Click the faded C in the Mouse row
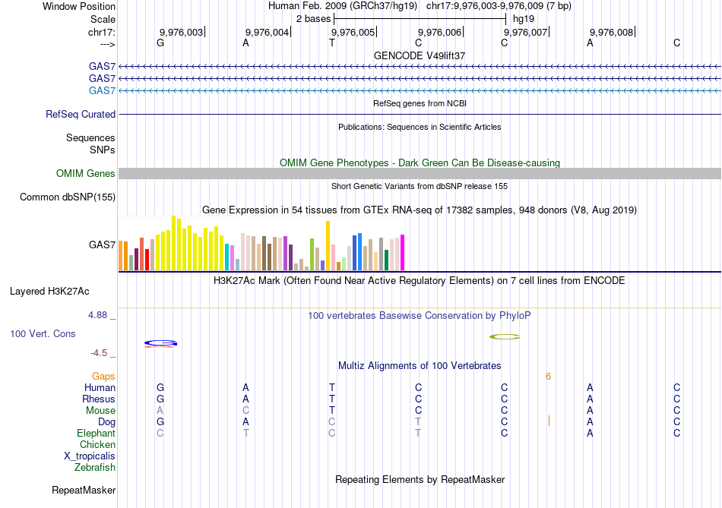The height and width of the screenshot is (508, 722). click(x=246, y=411)
